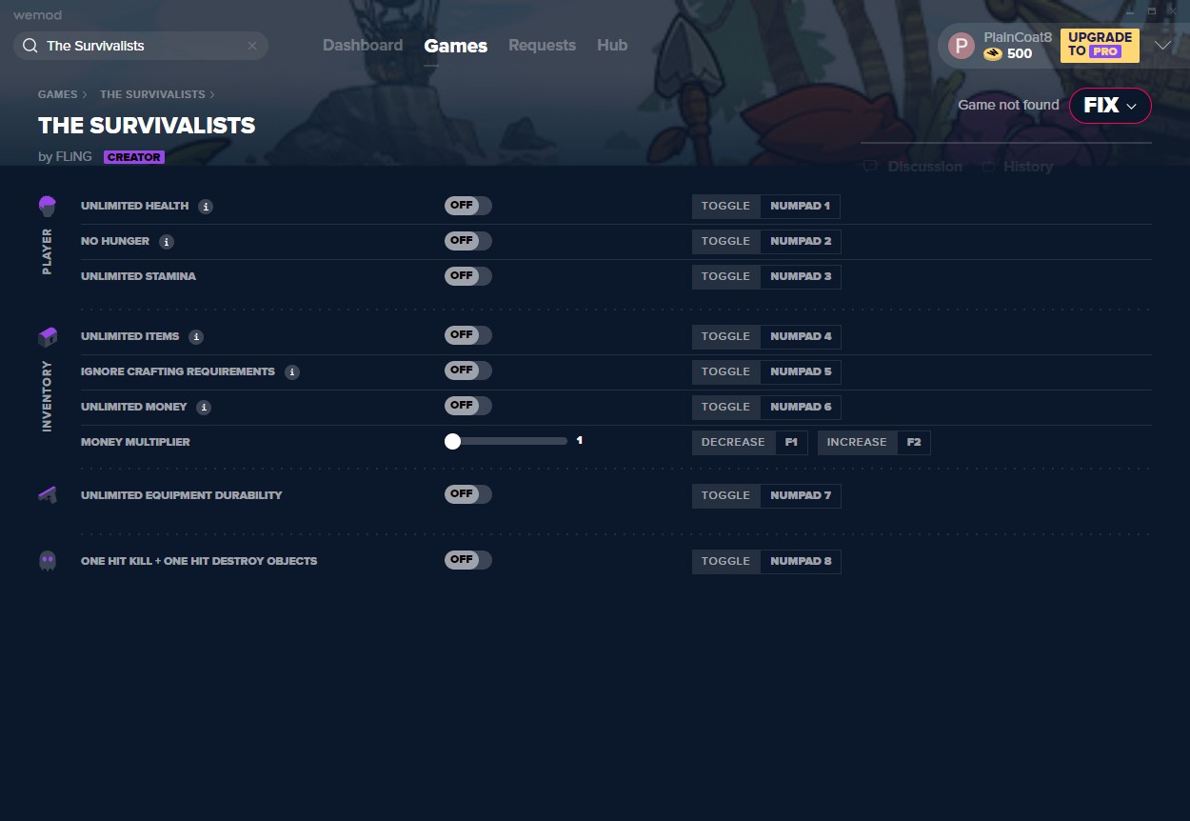The height and width of the screenshot is (821, 1190).
Task: Click the NUMPAD 7 hotkey binding
Action: 801,495
